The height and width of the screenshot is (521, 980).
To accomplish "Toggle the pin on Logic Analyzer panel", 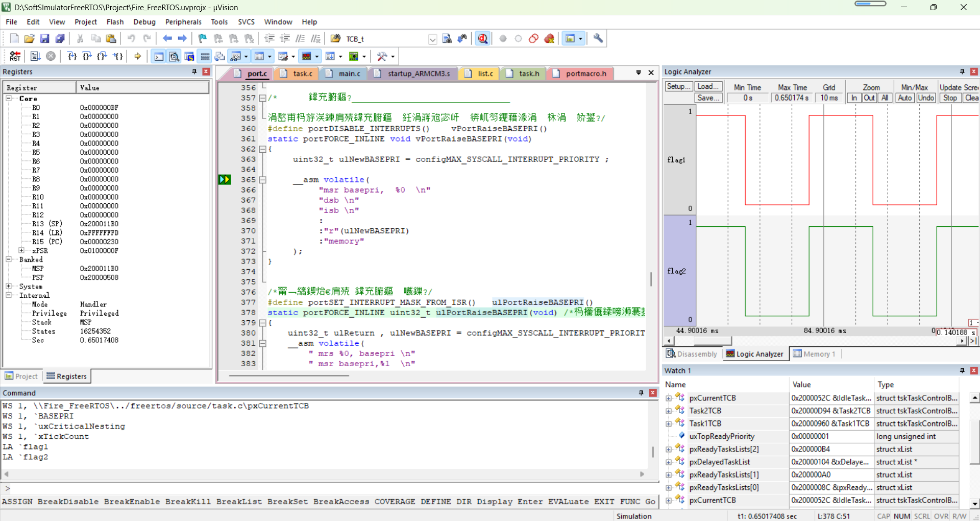I will click(x=962, y=72).
